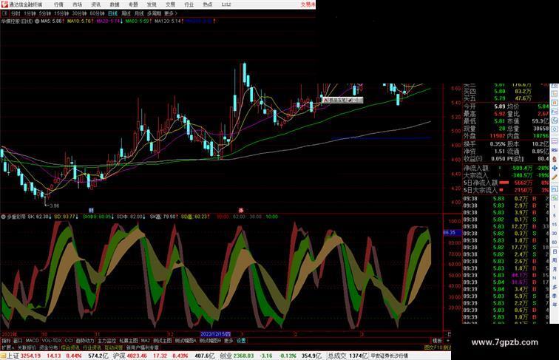The width and height of the screenshot is (559, 360).
Task: Click the 2022/12/15 date marker on timeline
Action: click(x=215, y=334)
